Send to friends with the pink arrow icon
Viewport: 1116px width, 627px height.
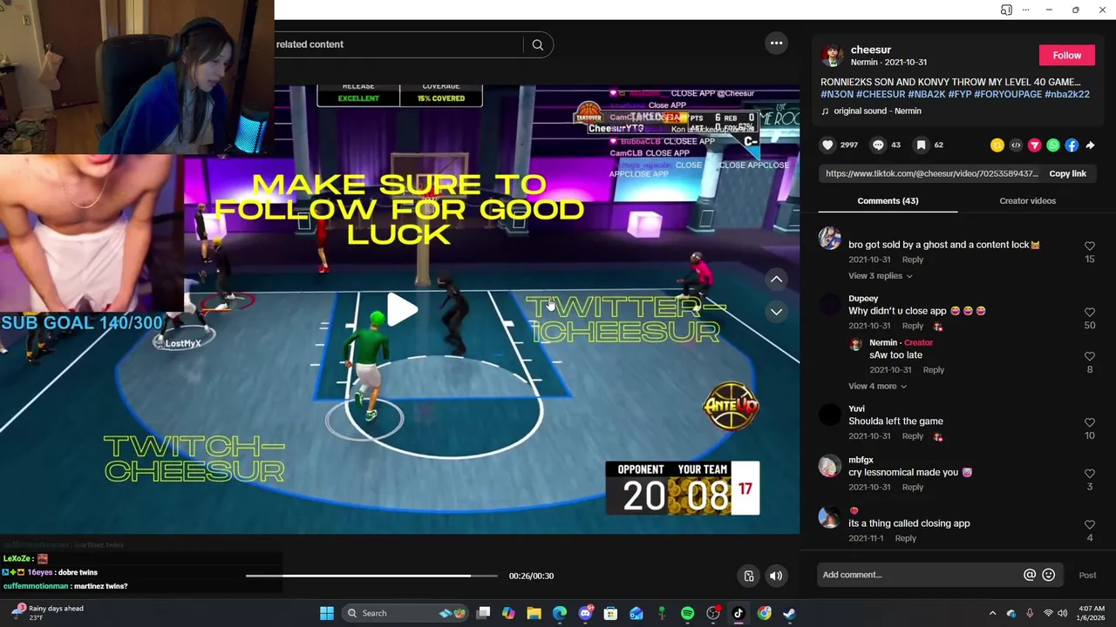tap(1034, 145)
